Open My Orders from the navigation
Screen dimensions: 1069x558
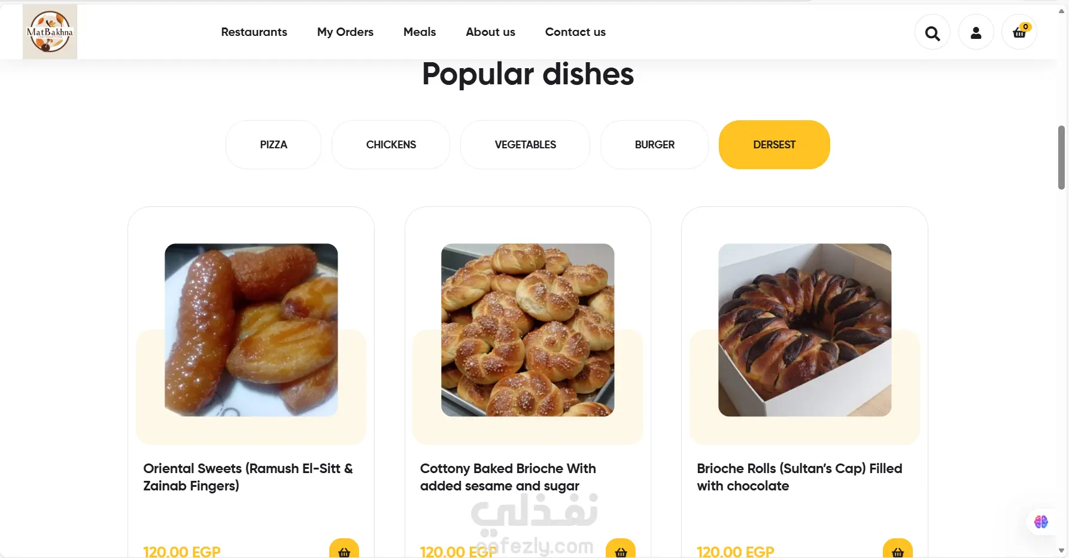click(x=345, y=32)
